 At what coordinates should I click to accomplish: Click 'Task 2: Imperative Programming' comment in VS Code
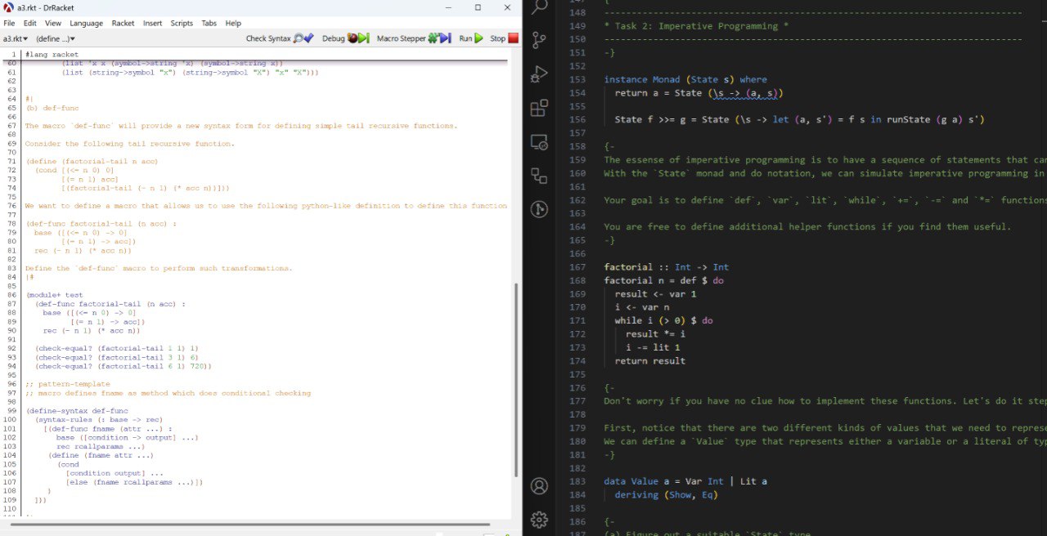point(696,26)
